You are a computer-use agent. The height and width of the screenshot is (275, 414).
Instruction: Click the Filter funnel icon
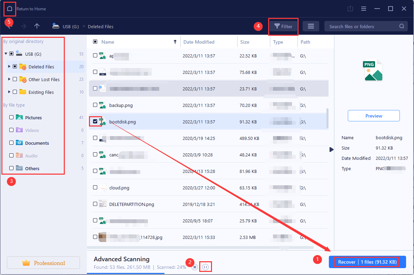coord(277,26)
